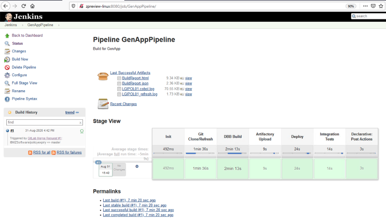Screen dimensions: 386x222
Task: Clear the find box with the x
Action: pos(80,122)
